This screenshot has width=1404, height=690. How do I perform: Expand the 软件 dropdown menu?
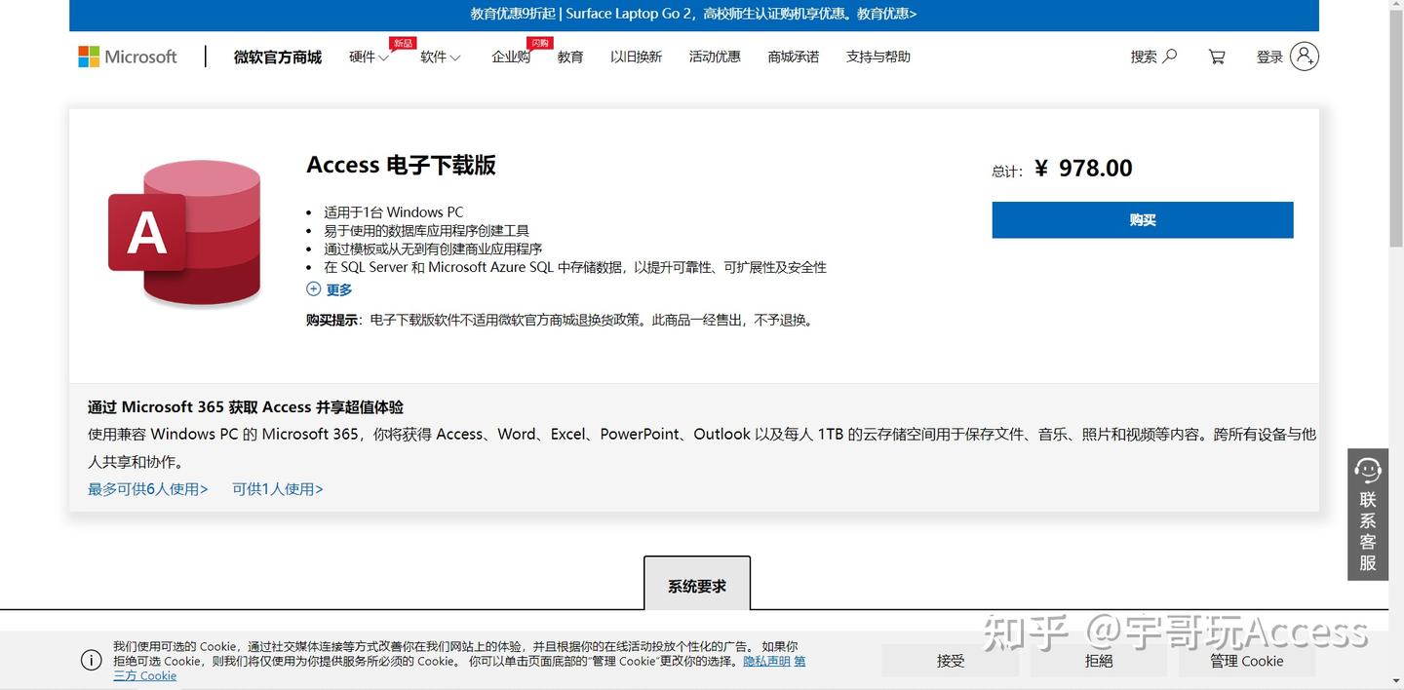pyautogui.click(x=440, y=57)
